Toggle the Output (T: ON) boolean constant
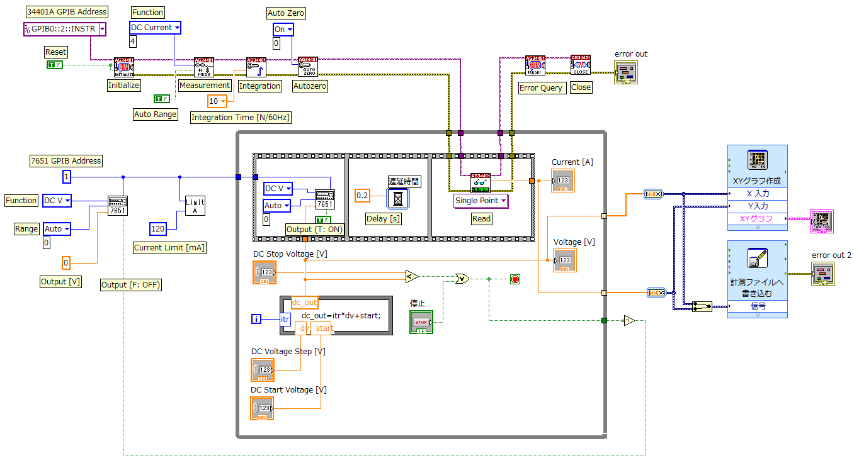Viewport: 854px width, 463px height. [323, 220]
